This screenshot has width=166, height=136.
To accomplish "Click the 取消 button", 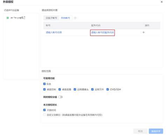I will [140, 131].
